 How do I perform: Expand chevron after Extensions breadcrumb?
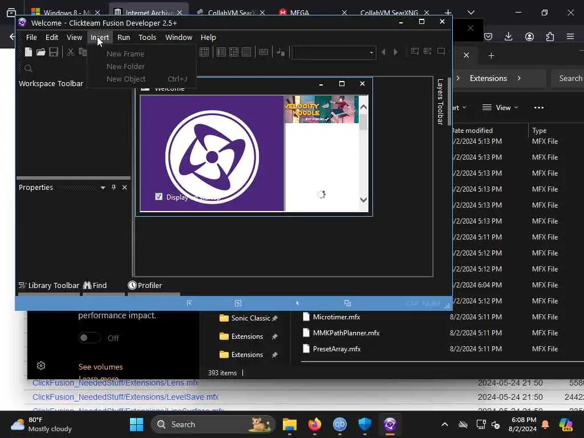(x=519, y=78)
